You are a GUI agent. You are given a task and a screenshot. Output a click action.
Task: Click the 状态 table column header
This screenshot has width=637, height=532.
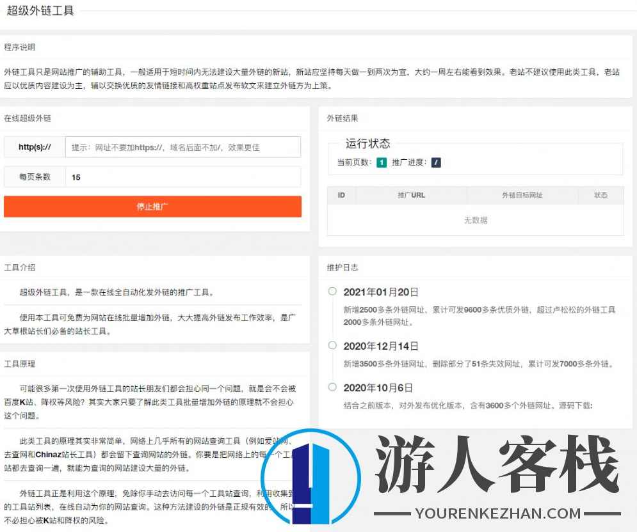tap(601, 195)
